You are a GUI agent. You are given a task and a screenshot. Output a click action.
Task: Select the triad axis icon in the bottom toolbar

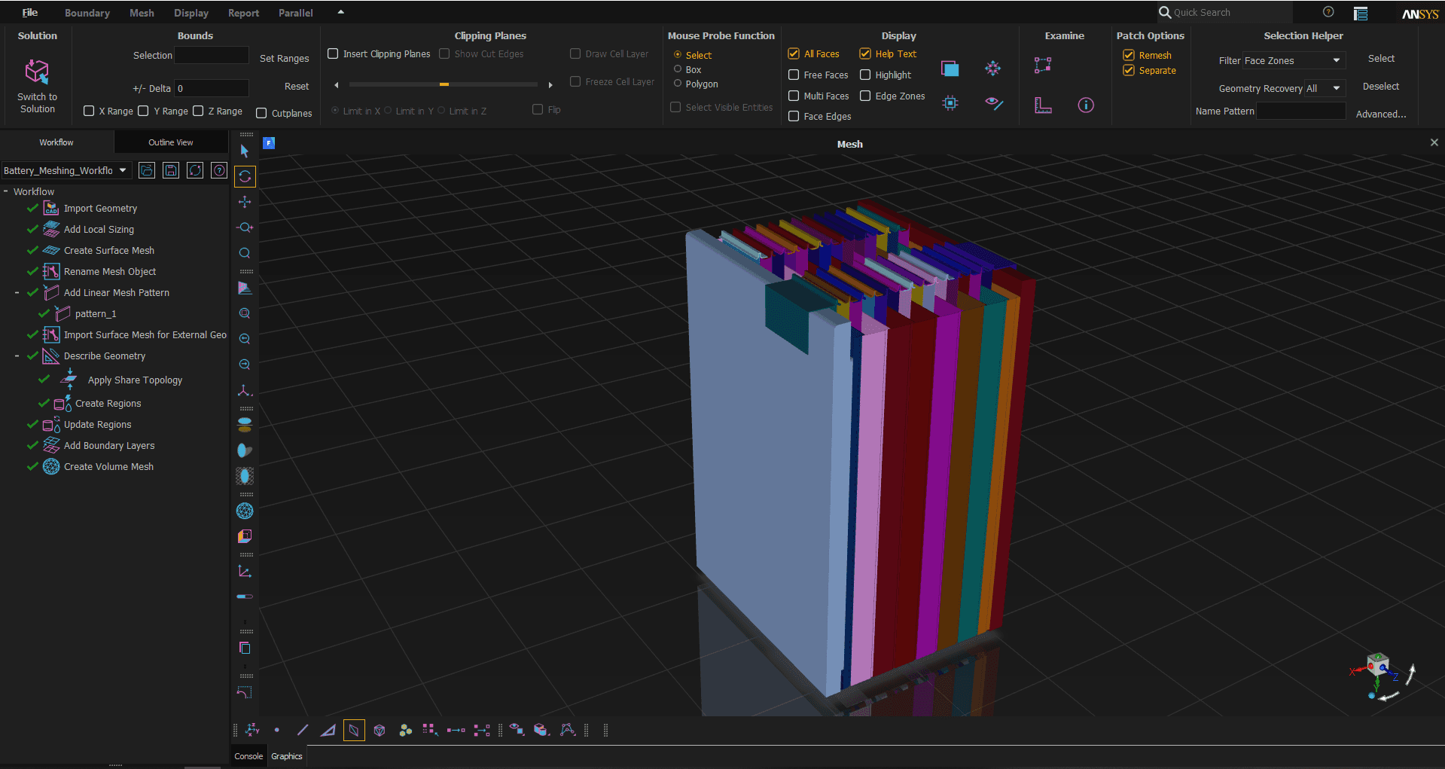pos(252,729)
